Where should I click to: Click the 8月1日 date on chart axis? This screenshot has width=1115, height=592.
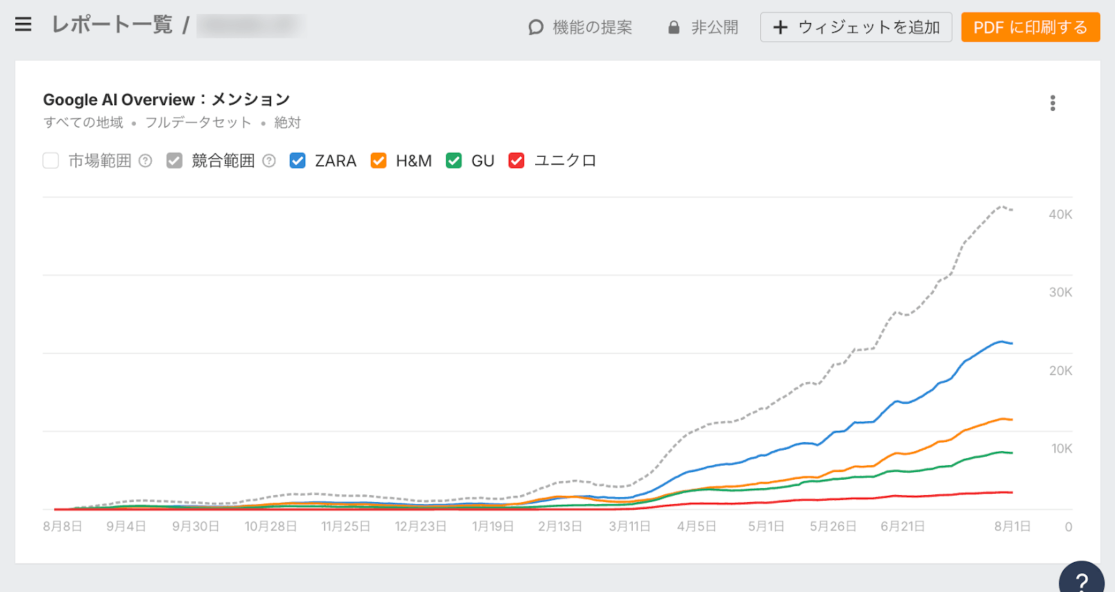click(1012, 526)
